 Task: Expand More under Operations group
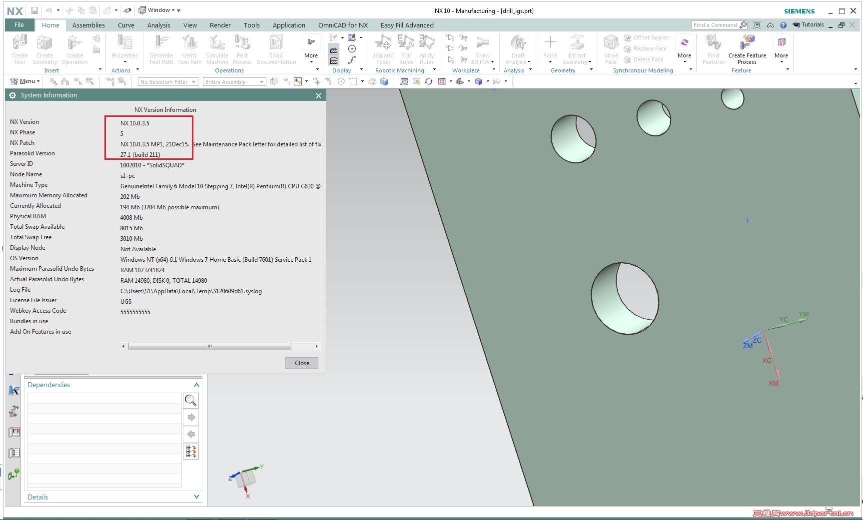click(x=311, y=49)
